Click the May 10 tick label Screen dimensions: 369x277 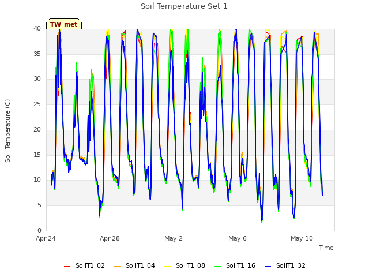click(x=302, y=238)
